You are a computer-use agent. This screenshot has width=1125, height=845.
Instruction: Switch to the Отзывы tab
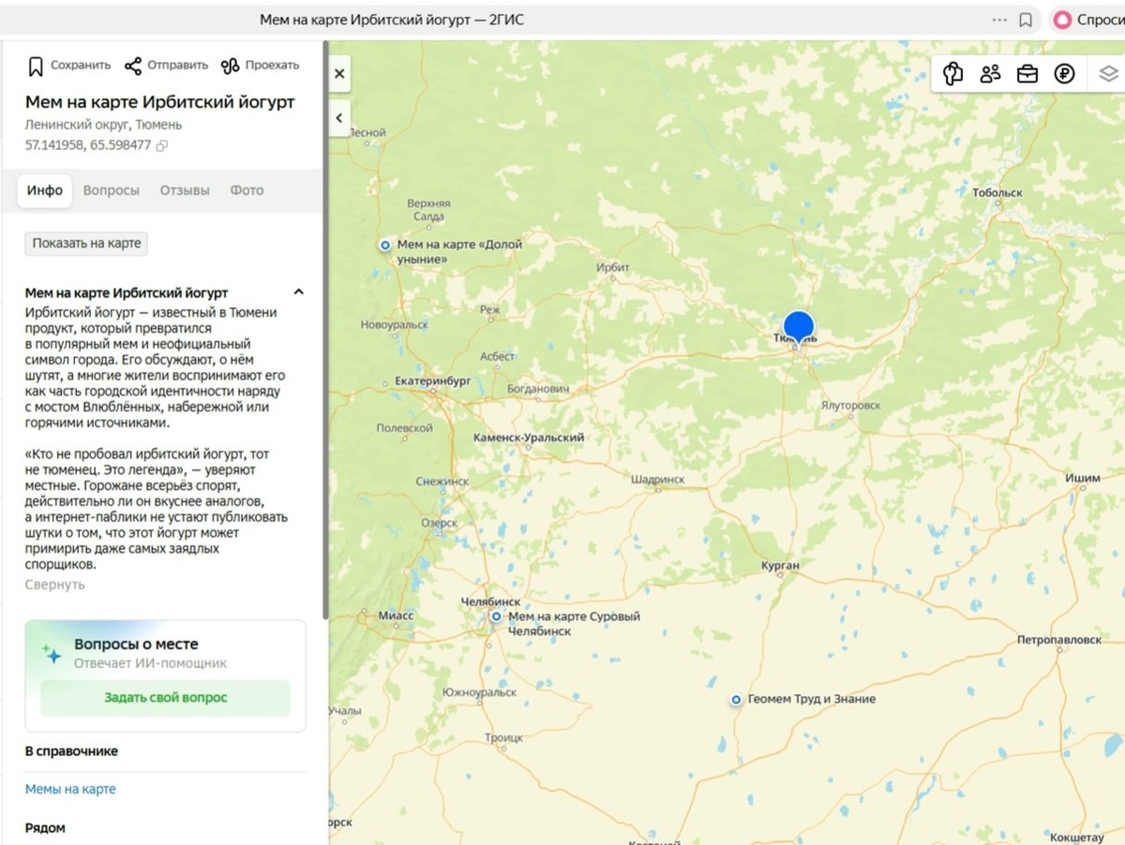tap(185, 190)
